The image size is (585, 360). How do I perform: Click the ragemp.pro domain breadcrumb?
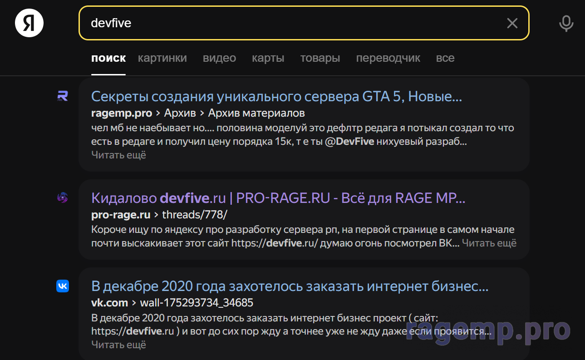coord(122,113)
